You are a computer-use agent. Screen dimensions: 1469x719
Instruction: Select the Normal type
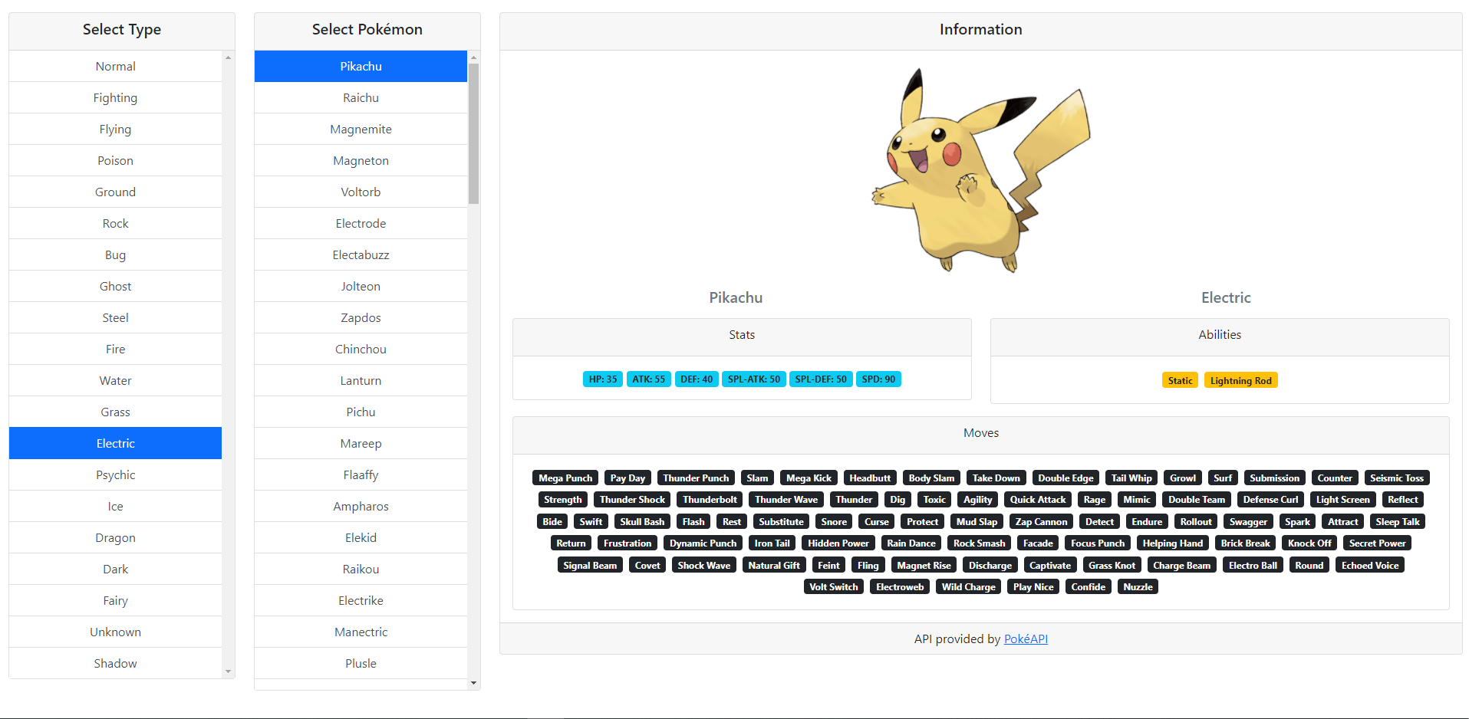click(x=115, y=66)
